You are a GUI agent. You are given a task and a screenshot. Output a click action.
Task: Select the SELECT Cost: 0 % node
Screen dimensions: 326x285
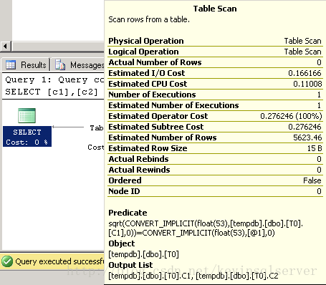coord(27,137)
